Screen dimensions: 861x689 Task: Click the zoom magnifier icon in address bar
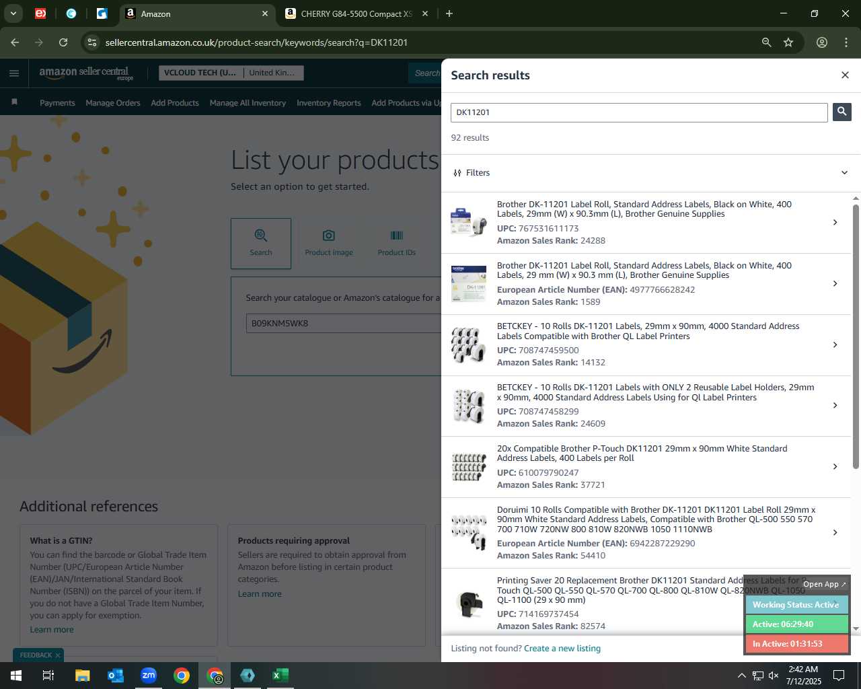click(x=766, y=42)
